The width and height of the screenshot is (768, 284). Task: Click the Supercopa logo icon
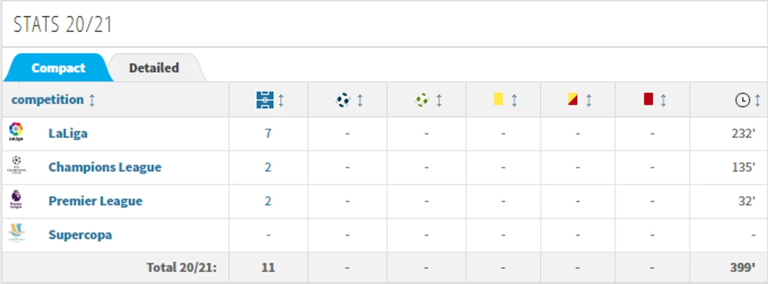pyautogui.click(x=16, y=233)
